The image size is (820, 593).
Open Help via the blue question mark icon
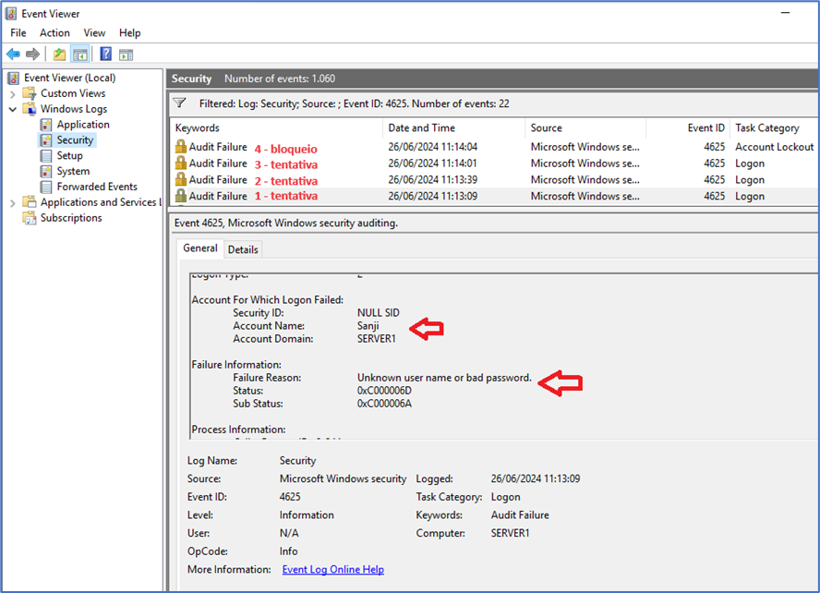point(106,54)
